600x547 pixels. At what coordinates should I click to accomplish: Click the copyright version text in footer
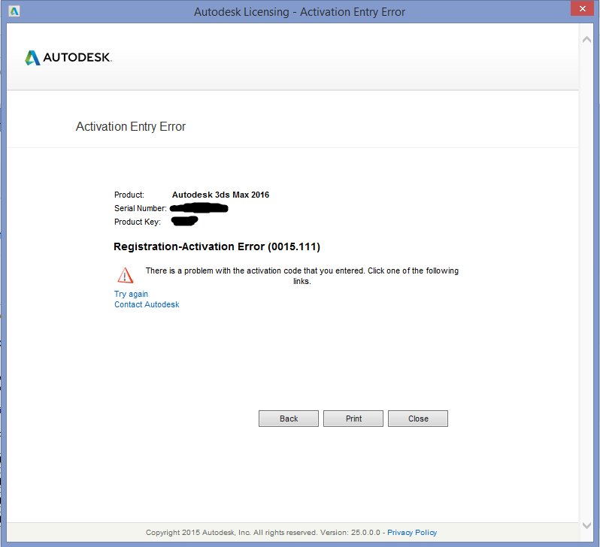point(263,533)
